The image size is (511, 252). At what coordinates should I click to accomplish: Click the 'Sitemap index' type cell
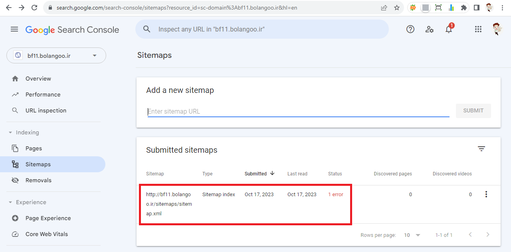pos(219,195)
